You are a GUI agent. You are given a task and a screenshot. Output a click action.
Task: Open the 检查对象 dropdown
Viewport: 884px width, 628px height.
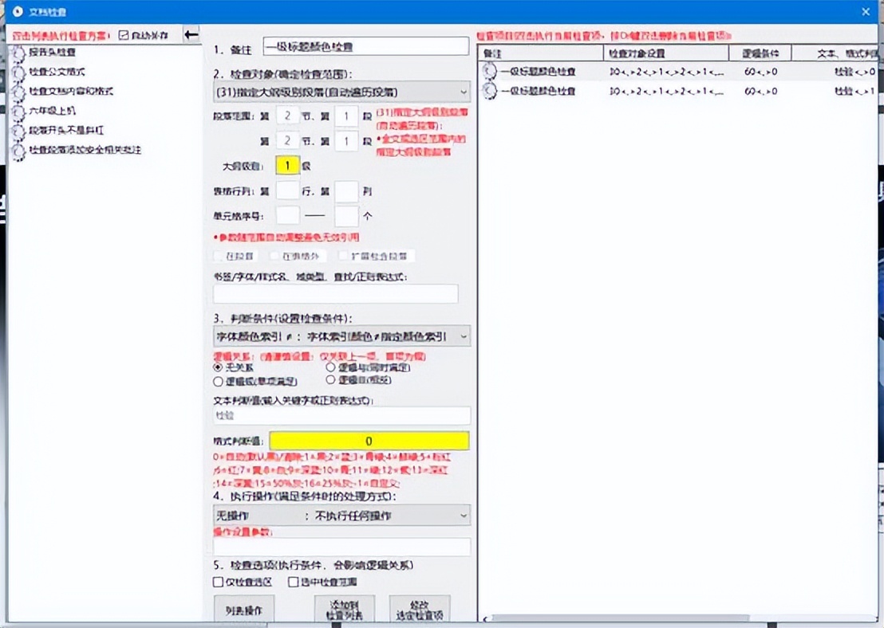(341, 92)
